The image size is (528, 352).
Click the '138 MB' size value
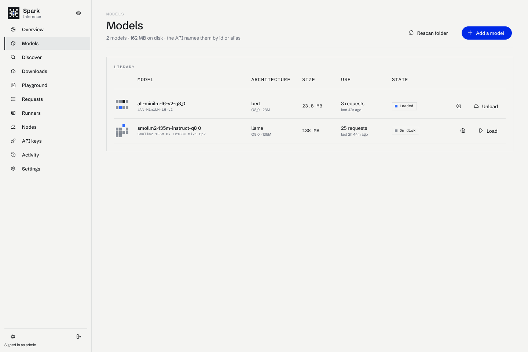tap(311, 131)
